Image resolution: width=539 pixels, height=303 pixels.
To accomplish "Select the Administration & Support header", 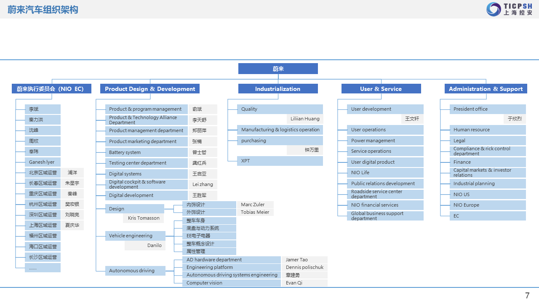I will click(x=486, y=89).
